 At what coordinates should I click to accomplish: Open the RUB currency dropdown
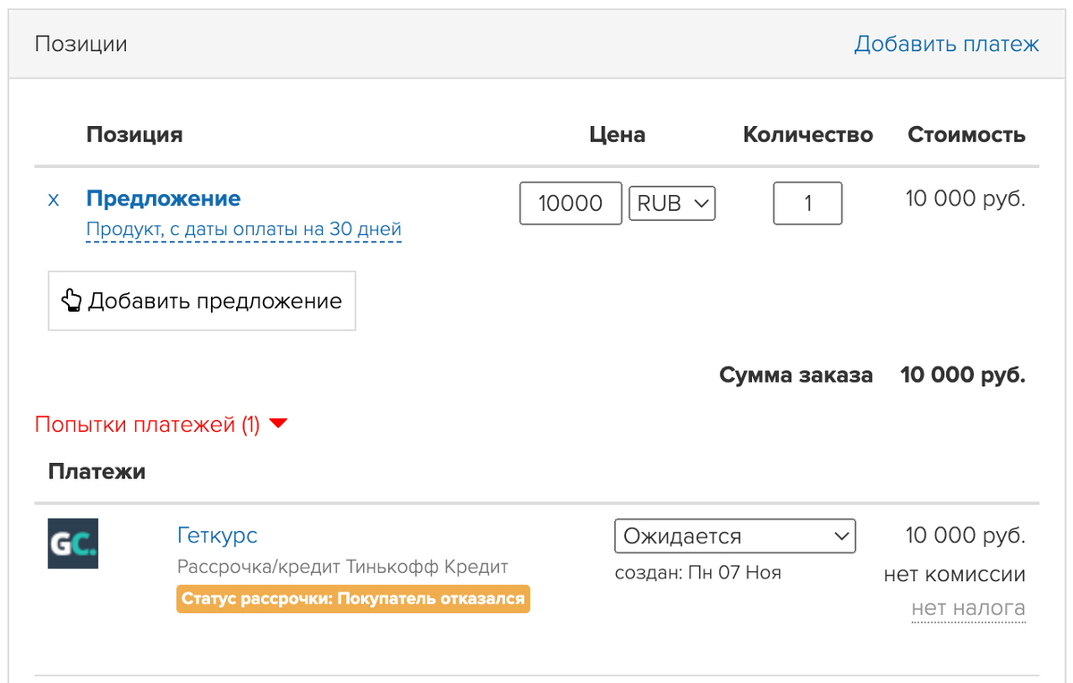click(x=672, y=203)
